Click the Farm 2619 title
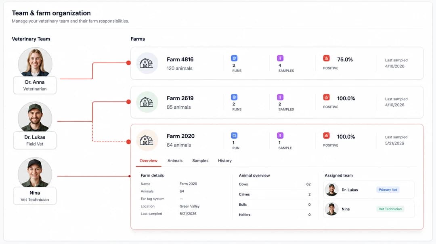The height and width of the screenshot is (244, 436). point(180,98)
